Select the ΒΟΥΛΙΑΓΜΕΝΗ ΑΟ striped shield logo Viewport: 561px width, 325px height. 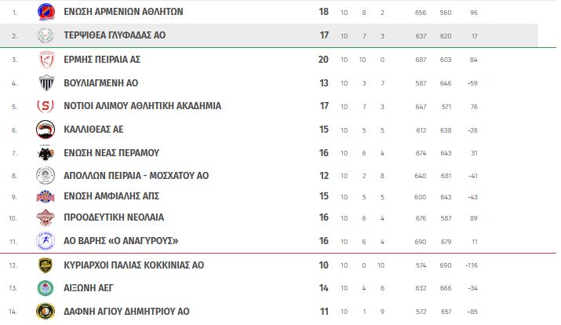point(46,83)
